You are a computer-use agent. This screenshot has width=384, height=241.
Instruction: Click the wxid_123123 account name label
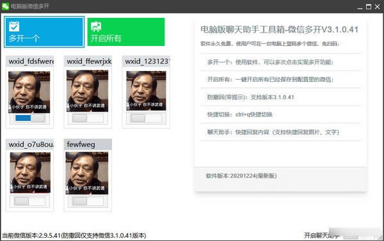[x=147, y=61]
